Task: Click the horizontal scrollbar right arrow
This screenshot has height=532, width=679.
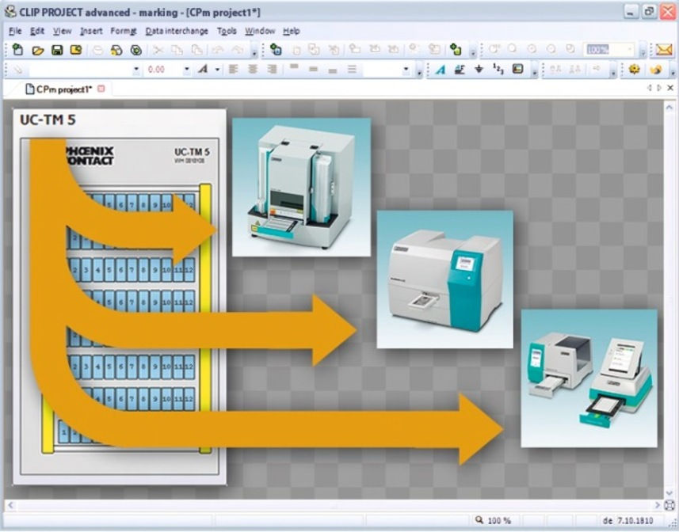Action: [x=658, y=505]
